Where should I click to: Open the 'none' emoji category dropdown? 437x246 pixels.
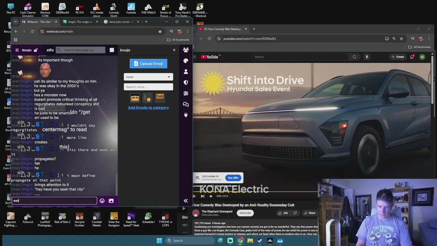pyautogui.click(x=148, y=77)
